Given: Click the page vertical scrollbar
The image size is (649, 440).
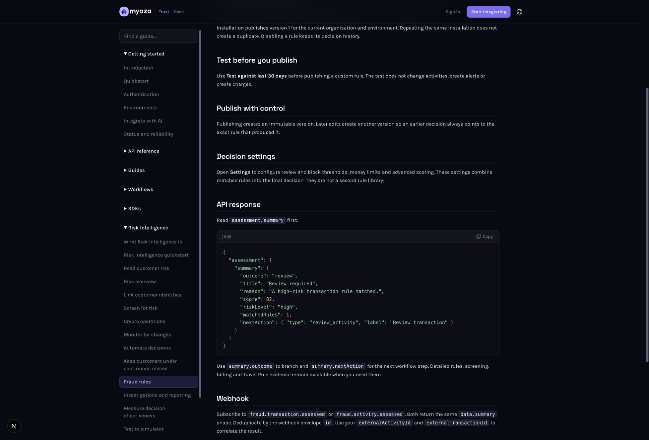Looking at the screenshot, I should tap(647, 225).
